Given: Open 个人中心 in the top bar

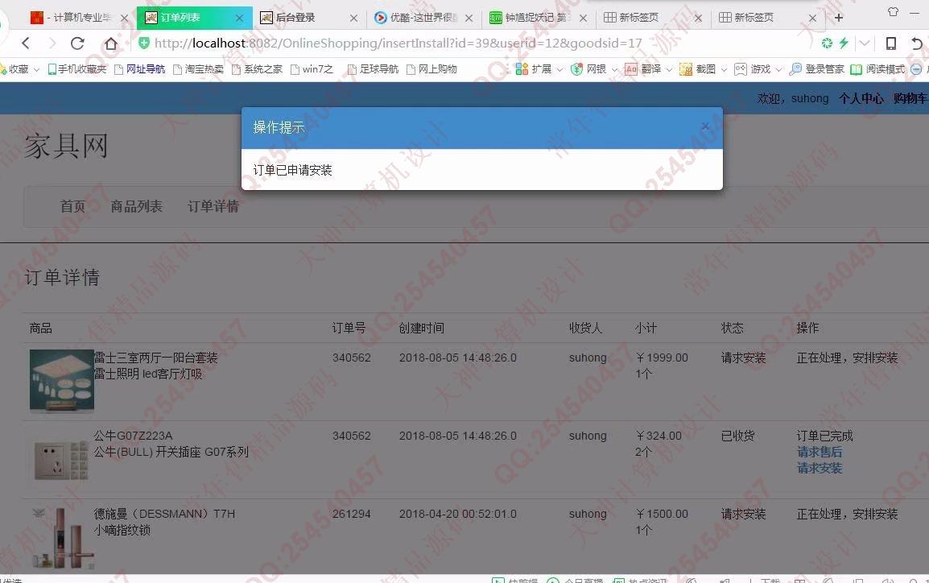Looking at the screenshot, I should coord(861,98).
